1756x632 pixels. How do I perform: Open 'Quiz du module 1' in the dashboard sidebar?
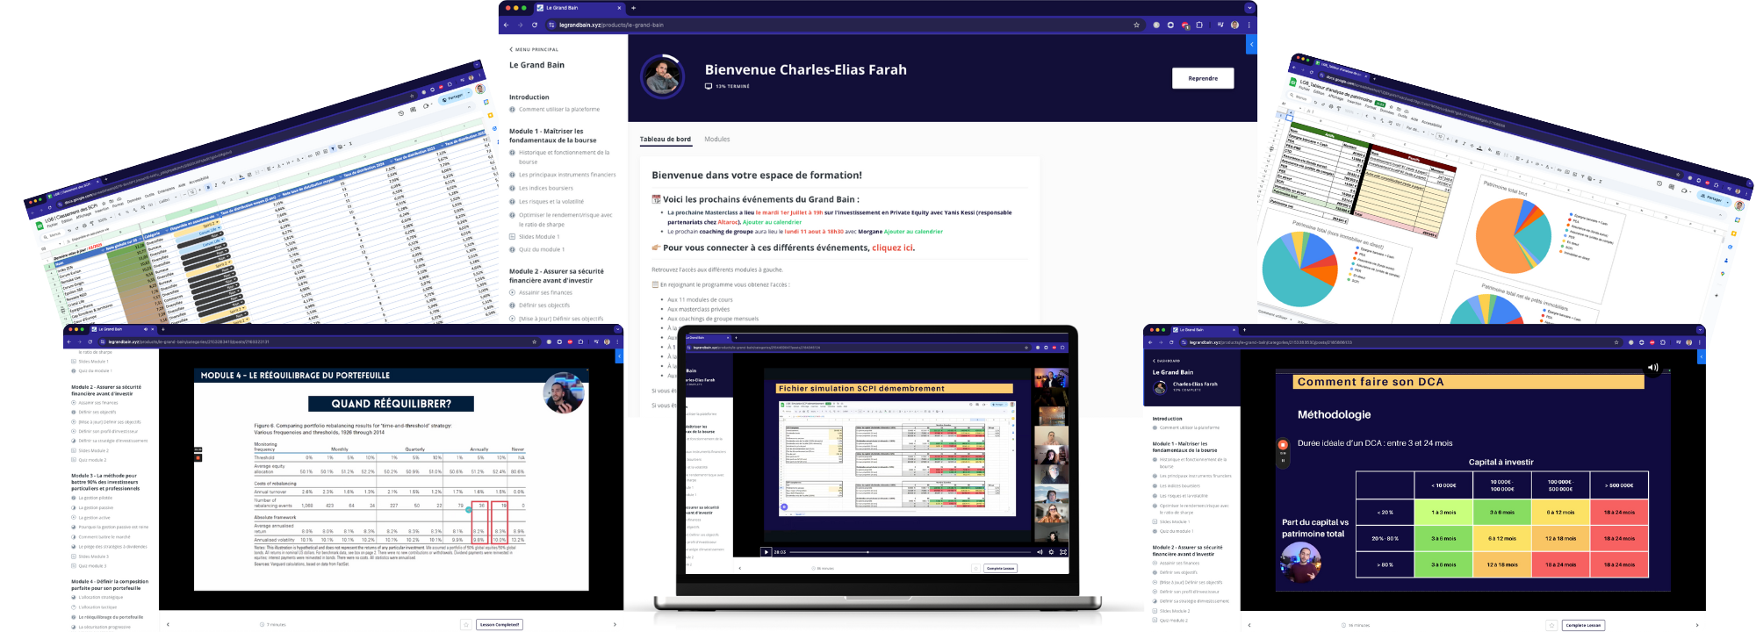click(x=541, y=249)
